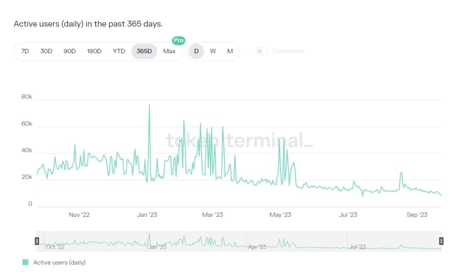Switch to M monthly granularity
459x272 pixels.
click(x=230, y=51)
